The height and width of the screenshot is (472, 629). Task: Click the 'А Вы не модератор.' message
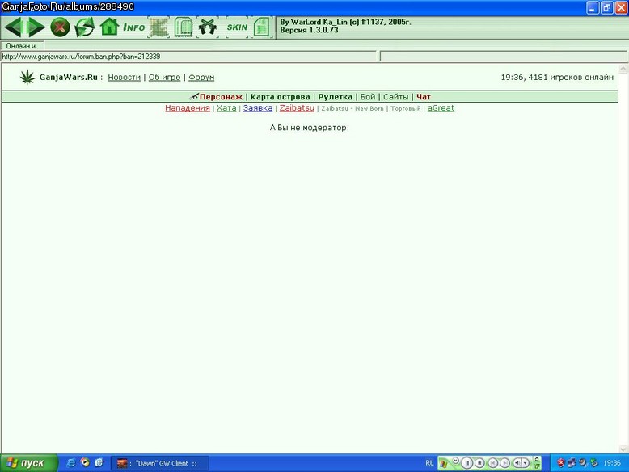coord(310,128)
